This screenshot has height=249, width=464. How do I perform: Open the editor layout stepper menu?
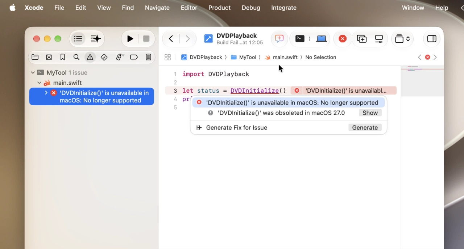click(402, 39)
